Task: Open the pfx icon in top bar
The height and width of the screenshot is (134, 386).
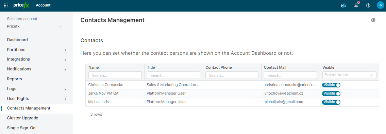Action: click(343, 6)
